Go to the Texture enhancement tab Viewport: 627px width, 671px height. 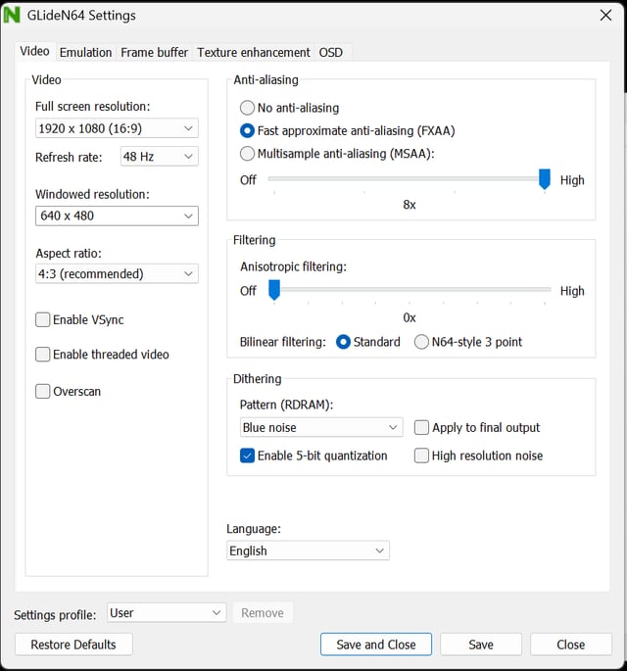pos(254,52)
